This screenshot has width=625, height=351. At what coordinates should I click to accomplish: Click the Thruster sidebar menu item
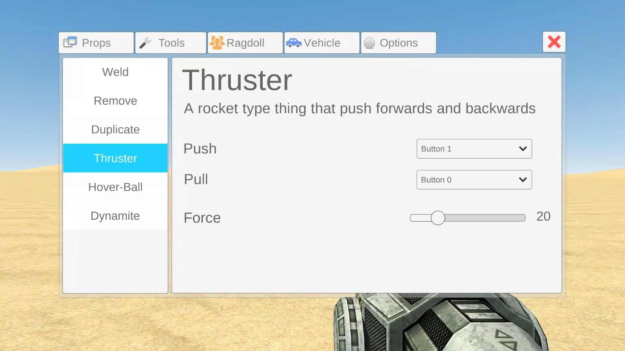click(x=115, y=158)
